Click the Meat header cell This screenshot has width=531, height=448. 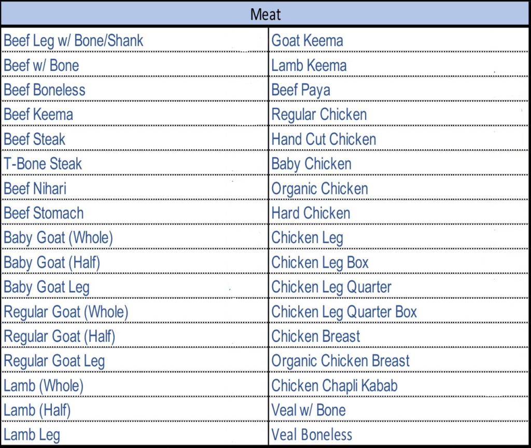click(x=265, y=14)
